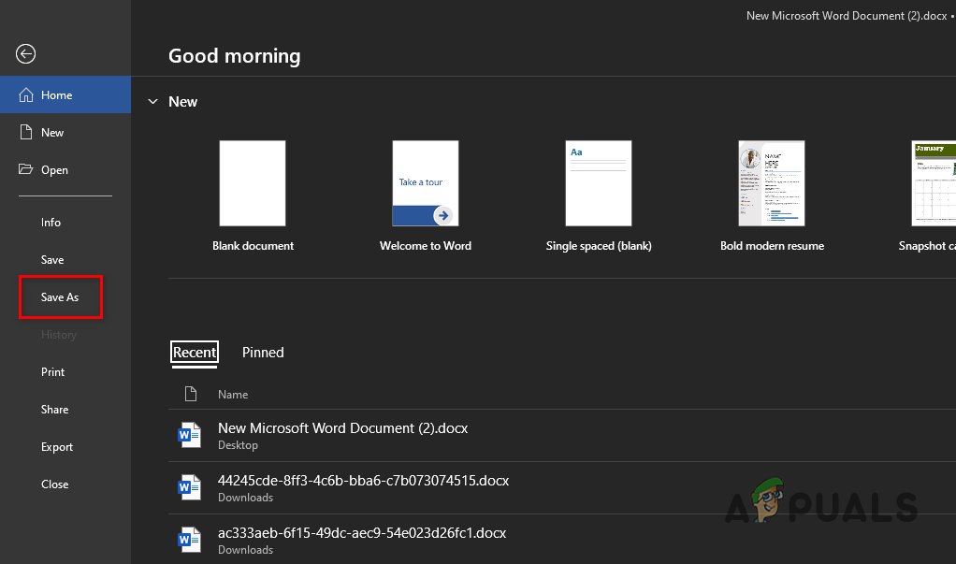Create a Blank document from thumbnail
The image size is (956, 564).
(253, 183)
